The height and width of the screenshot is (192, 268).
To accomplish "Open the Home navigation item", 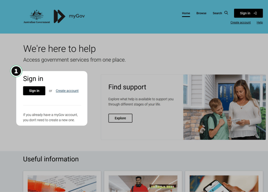I will click(x=186, y=13).
